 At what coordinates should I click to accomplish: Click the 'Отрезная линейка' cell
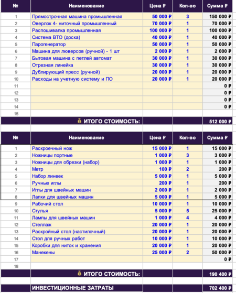87,65
